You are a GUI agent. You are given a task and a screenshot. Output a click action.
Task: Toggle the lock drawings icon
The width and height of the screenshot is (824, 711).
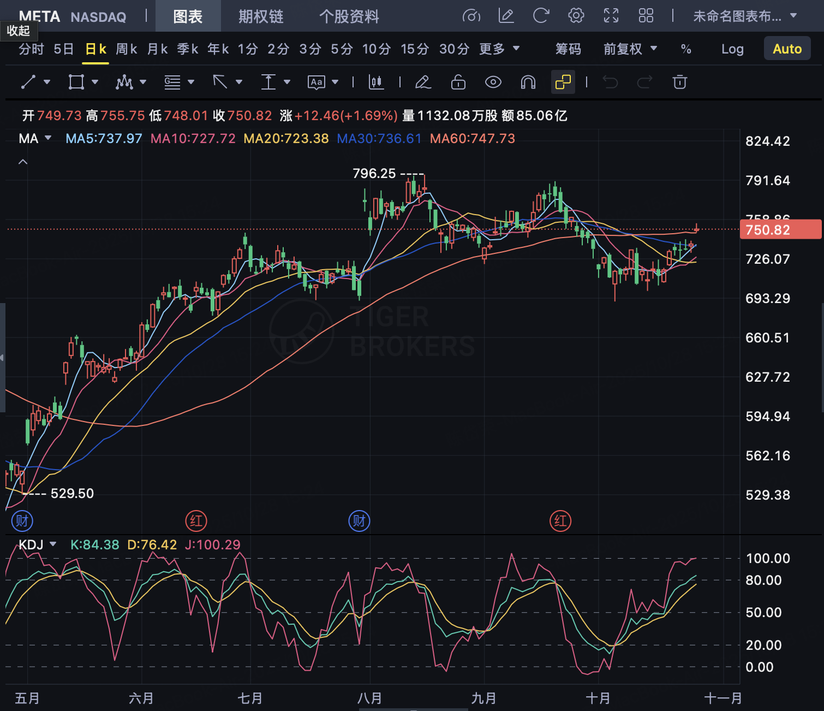[458, 82]
